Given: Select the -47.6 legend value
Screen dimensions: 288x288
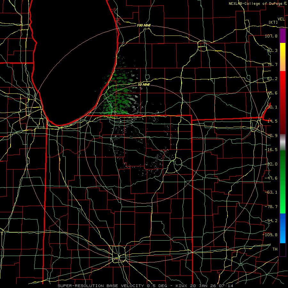Looking at the screenshot, I should [x=271, y=178].
